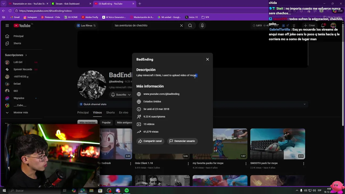This screenshot has height=194, width=345.
Task: Open options for my favorite packs for mcpe
Action: coord(246,164)
